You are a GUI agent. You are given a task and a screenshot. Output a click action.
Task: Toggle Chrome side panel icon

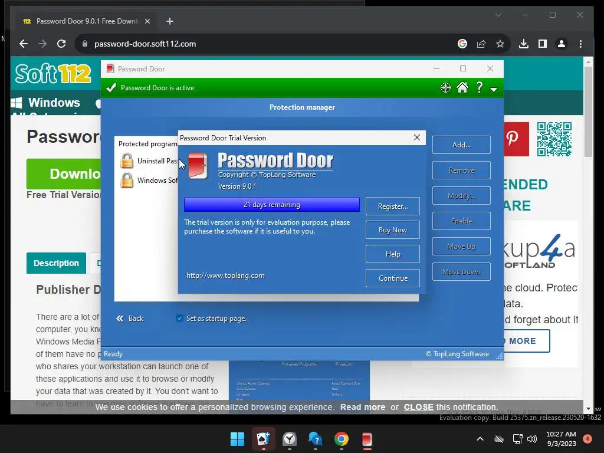click(543, 44)
